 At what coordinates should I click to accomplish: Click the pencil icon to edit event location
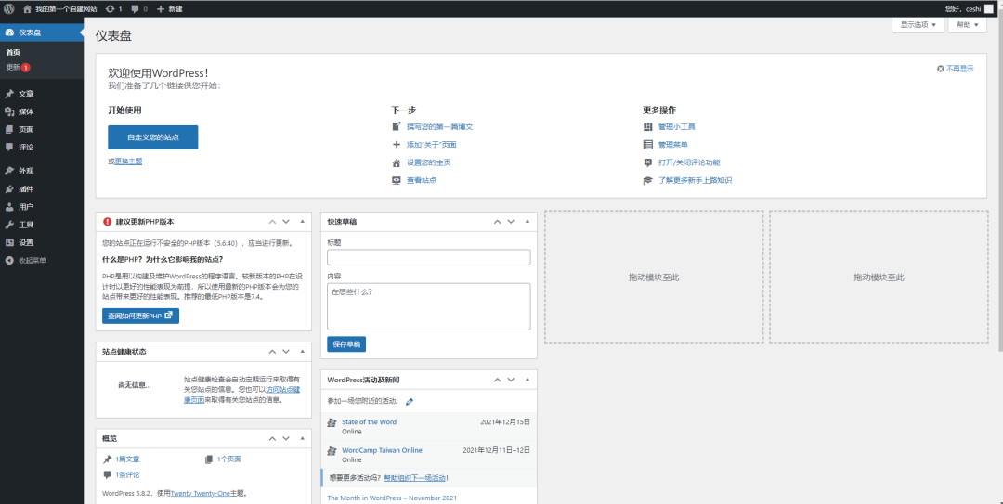pos(410,402)
